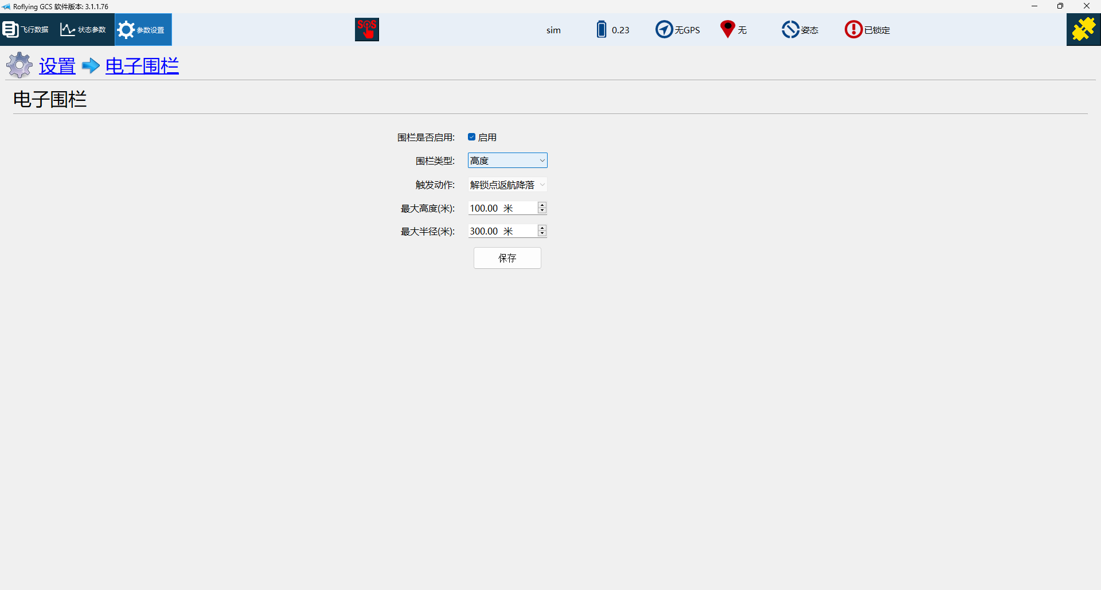The width and height of the screenshot is (1101, 590).
Task: Click the battery icon beside 0.23
Action: pyautogui.click(x=601, y=29)
